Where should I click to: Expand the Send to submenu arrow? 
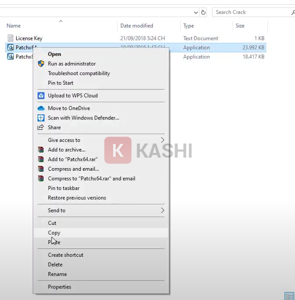pos(162,210)
